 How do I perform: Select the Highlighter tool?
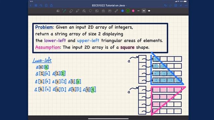pos(78,11)
